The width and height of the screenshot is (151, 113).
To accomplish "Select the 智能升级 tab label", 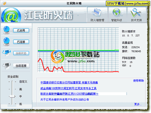I will pos(116,20).
